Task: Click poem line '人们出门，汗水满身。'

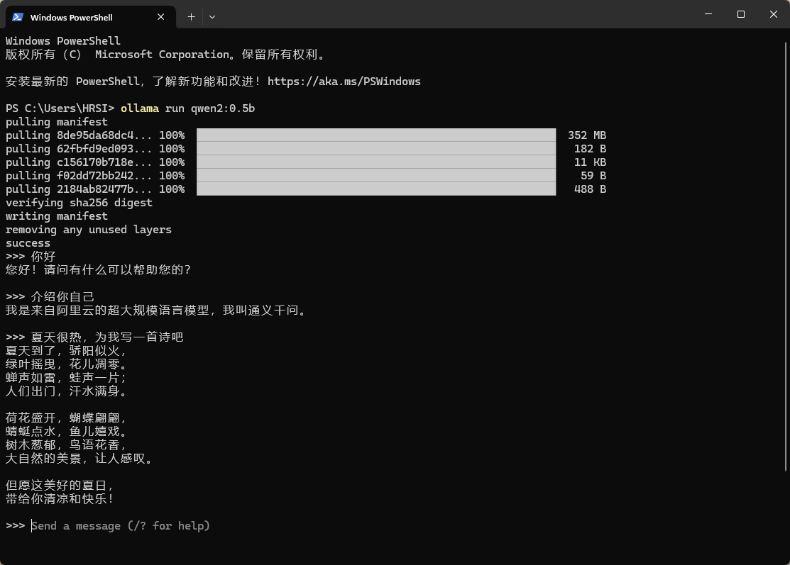Action: tap(65, 391)
